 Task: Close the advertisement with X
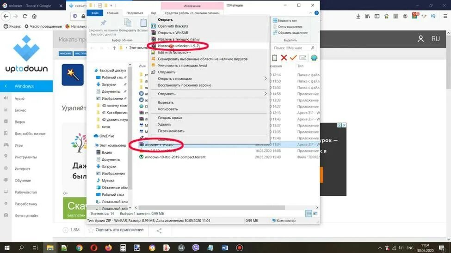tap(344, 125)
